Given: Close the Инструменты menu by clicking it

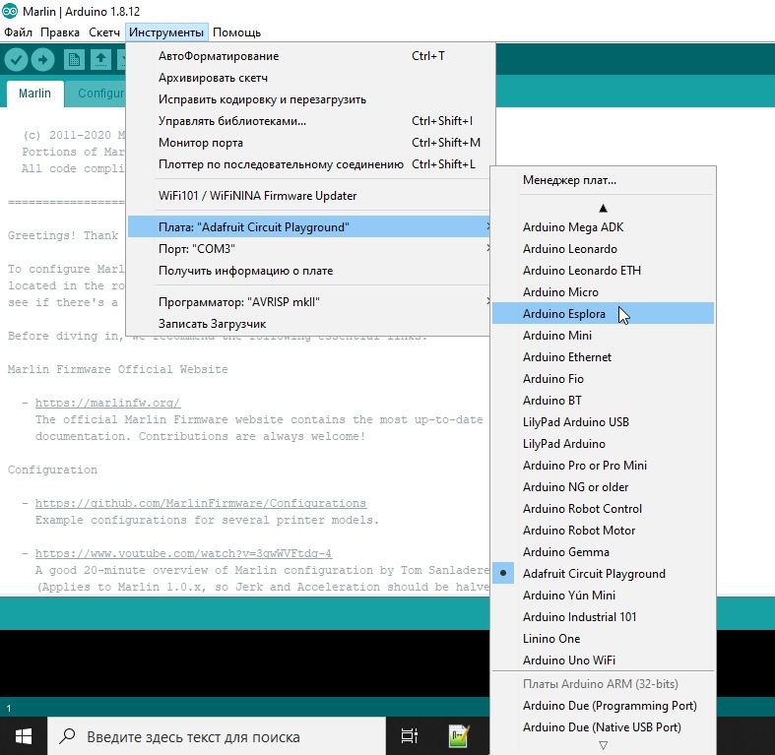Looking at the screenshot, I should point(166,32).
